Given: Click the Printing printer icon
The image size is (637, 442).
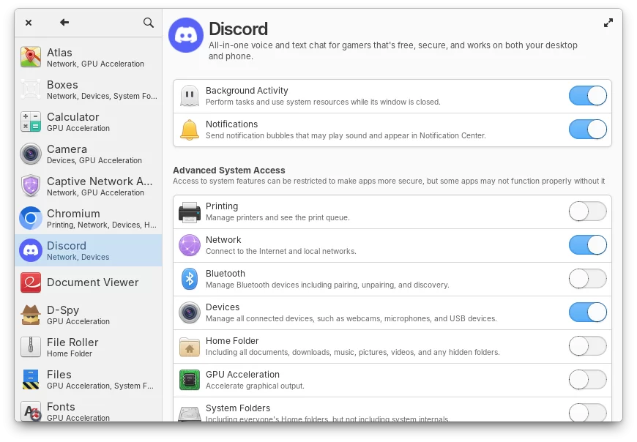Looking at the screenshot, I should (x=190, y=212).
